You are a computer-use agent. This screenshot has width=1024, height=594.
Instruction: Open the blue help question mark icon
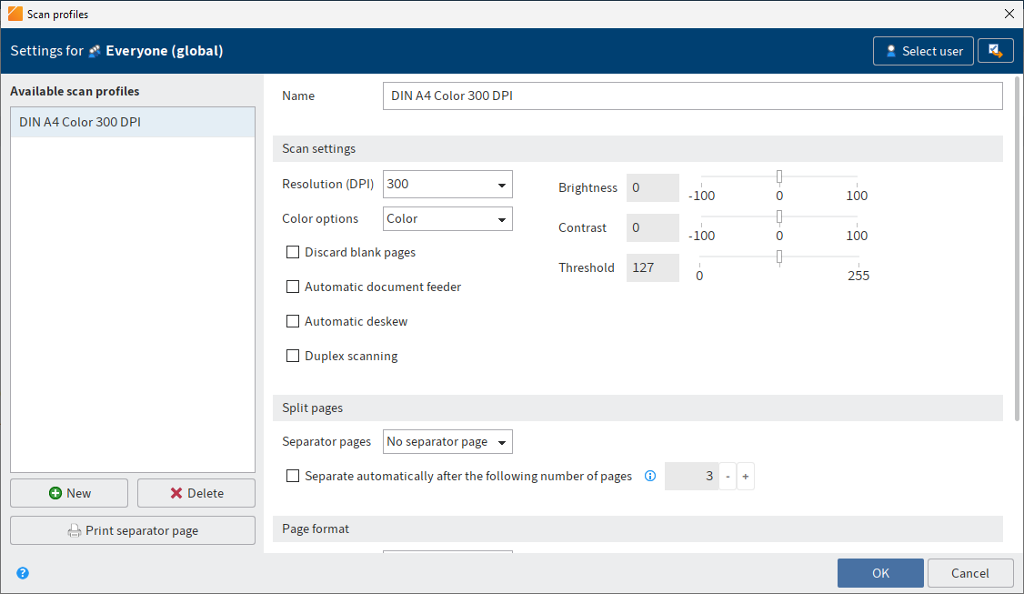point(22,572)
